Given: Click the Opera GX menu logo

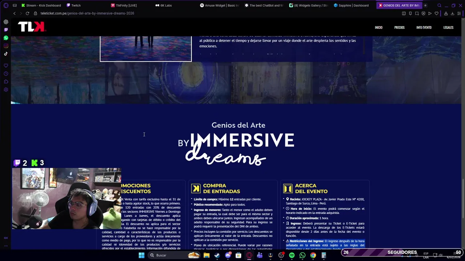Looking at the screenshot, I should pos(6,5).
